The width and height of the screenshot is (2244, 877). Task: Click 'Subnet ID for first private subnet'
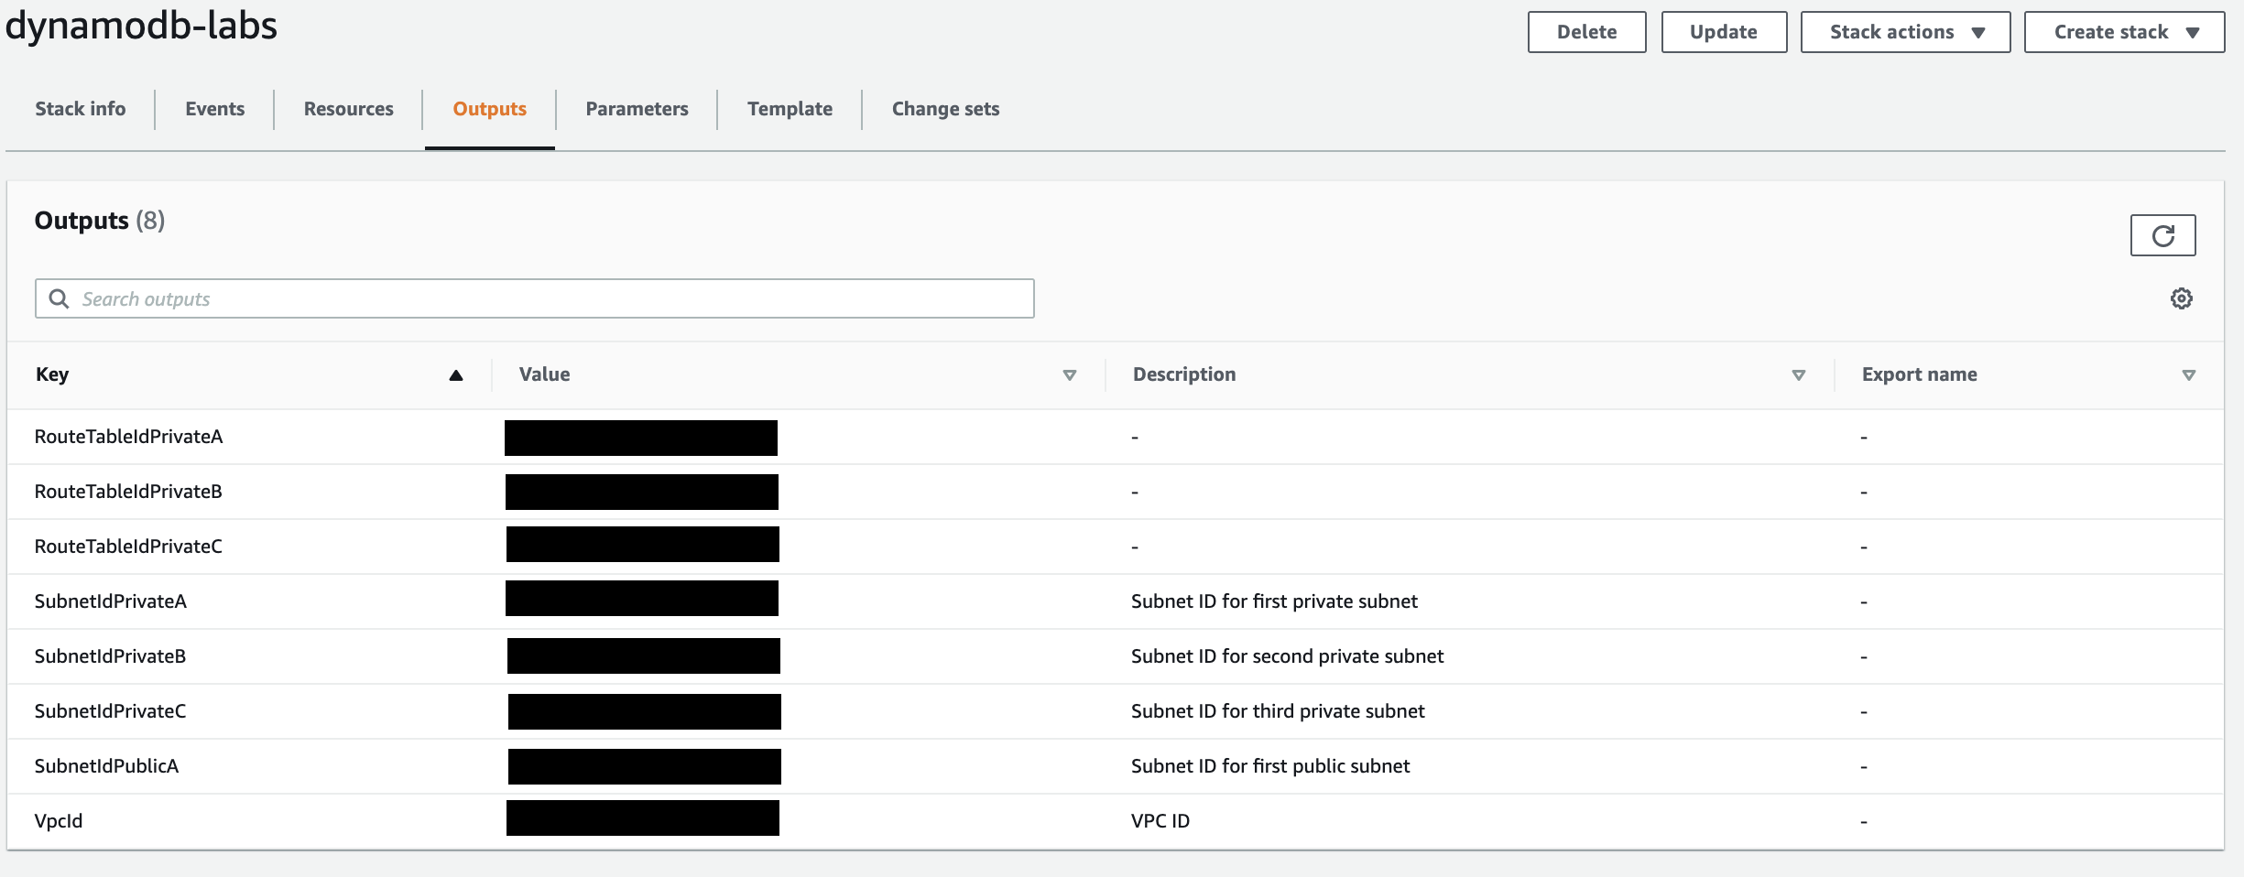coord(1274,601)
